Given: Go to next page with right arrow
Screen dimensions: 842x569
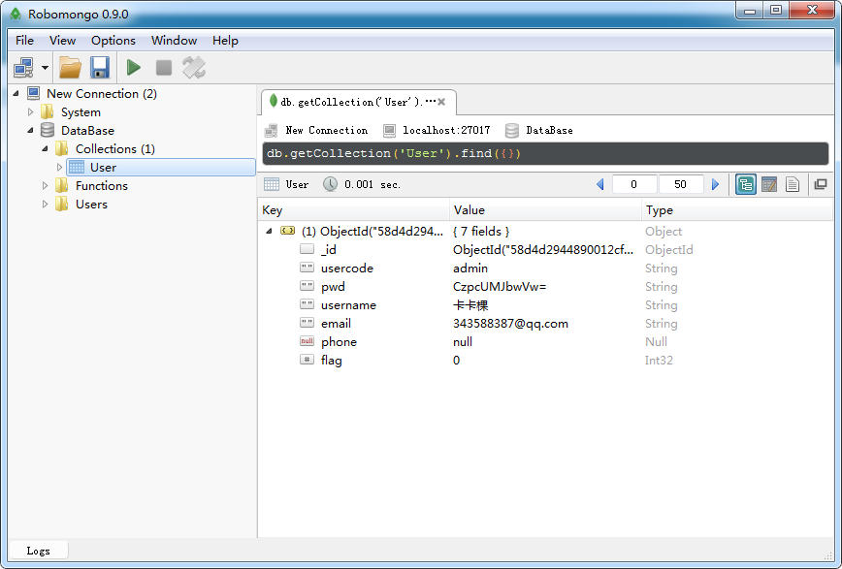Looking at the screenshot, I should [x=715, y=184].
